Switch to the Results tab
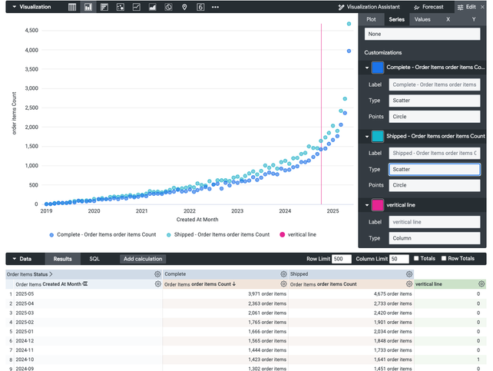 point(62,259)
